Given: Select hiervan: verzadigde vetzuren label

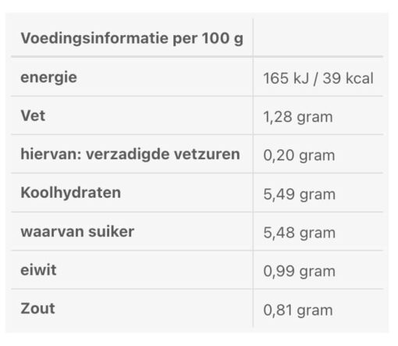Looking at the screenshot, I should [130, 154].
